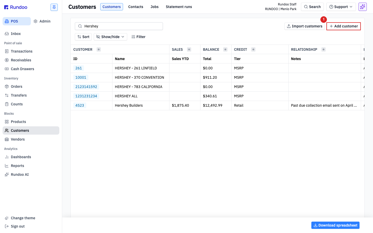Click RUNDOO | Menlo Park location text
373x233 pixels.
tap(281, 9)
